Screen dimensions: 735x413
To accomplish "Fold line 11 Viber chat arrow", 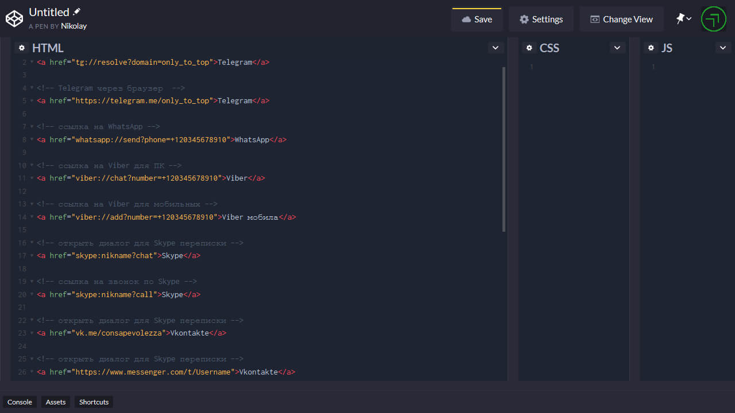I will point(32,178).
